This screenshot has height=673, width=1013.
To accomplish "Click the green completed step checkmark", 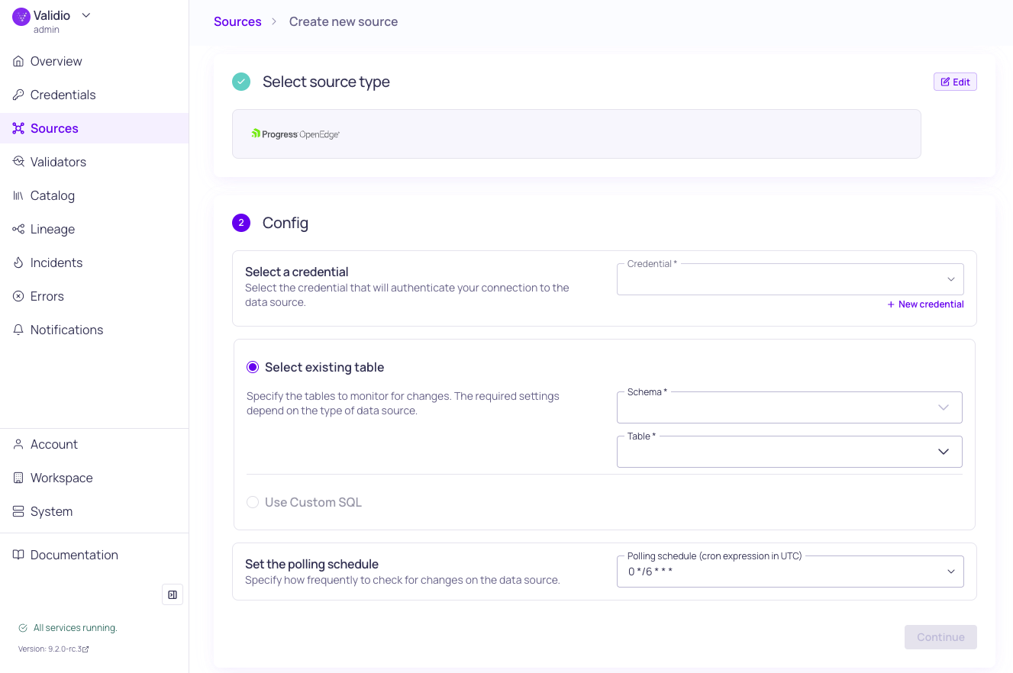I will tap(241, 82).
